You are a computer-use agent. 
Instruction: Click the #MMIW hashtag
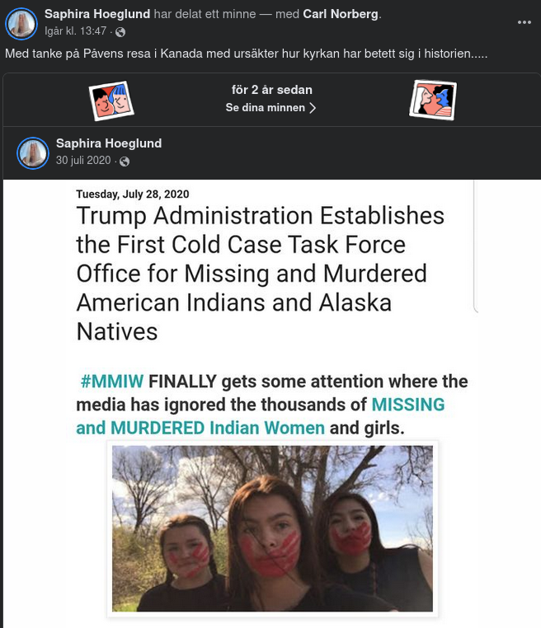click(x=112, y=382)
